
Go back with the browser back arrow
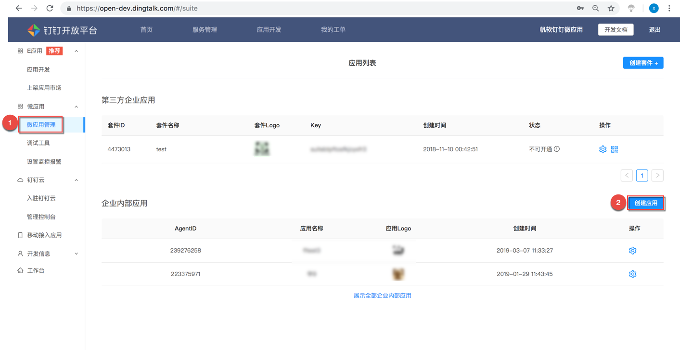point(19,8)
